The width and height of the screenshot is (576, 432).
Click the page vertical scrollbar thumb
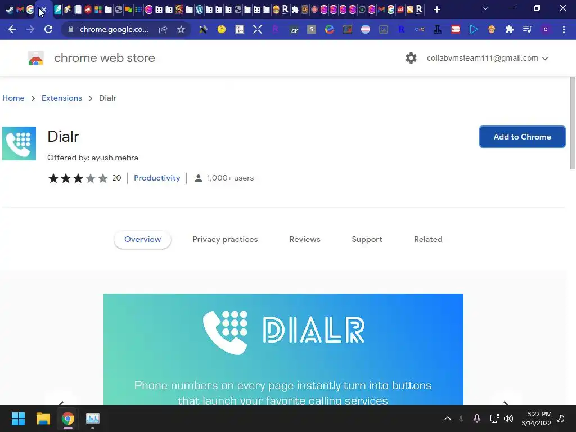pyautogui.click(x=573, y=123)
